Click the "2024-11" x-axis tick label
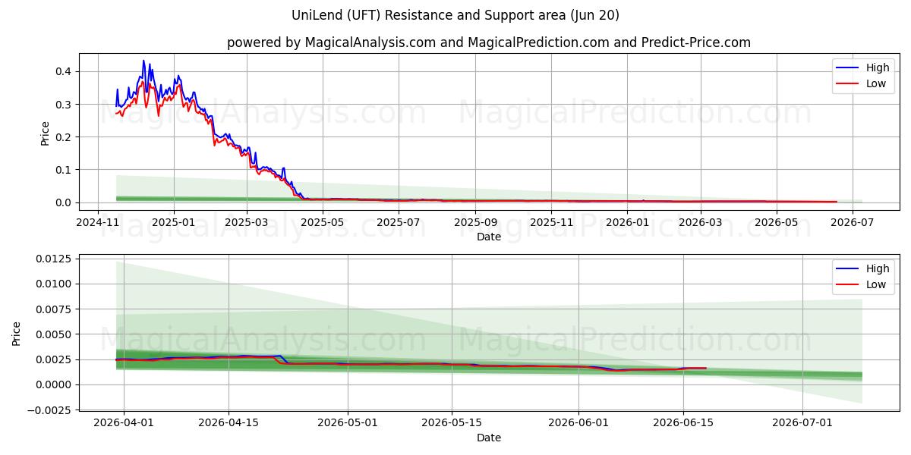The image size is (911, 455). [x=98, y=221]
